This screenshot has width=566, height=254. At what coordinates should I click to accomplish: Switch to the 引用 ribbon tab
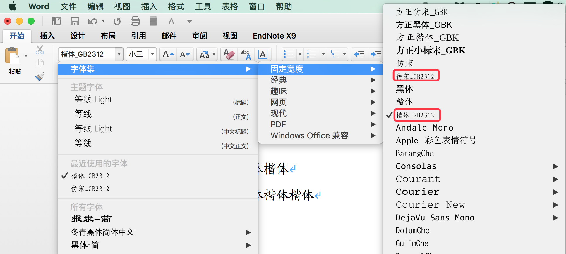pyautogui.click(x=139, y=36)
